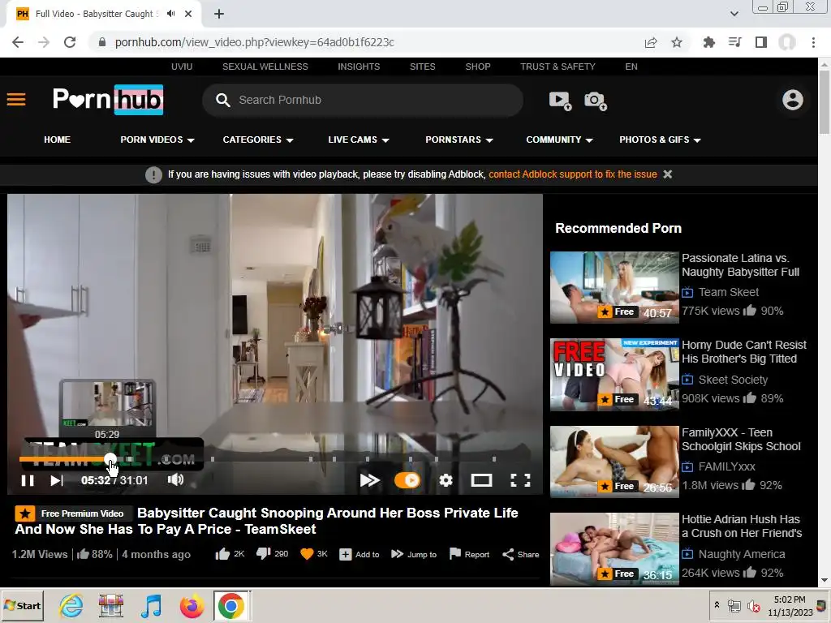Click contact Adblock support link
Image resolution: width=831 pixels, height=623 pixels.
coord(572,174)
